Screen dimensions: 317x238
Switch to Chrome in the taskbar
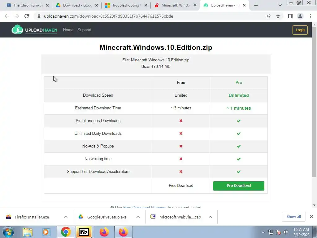coord(66,232)
